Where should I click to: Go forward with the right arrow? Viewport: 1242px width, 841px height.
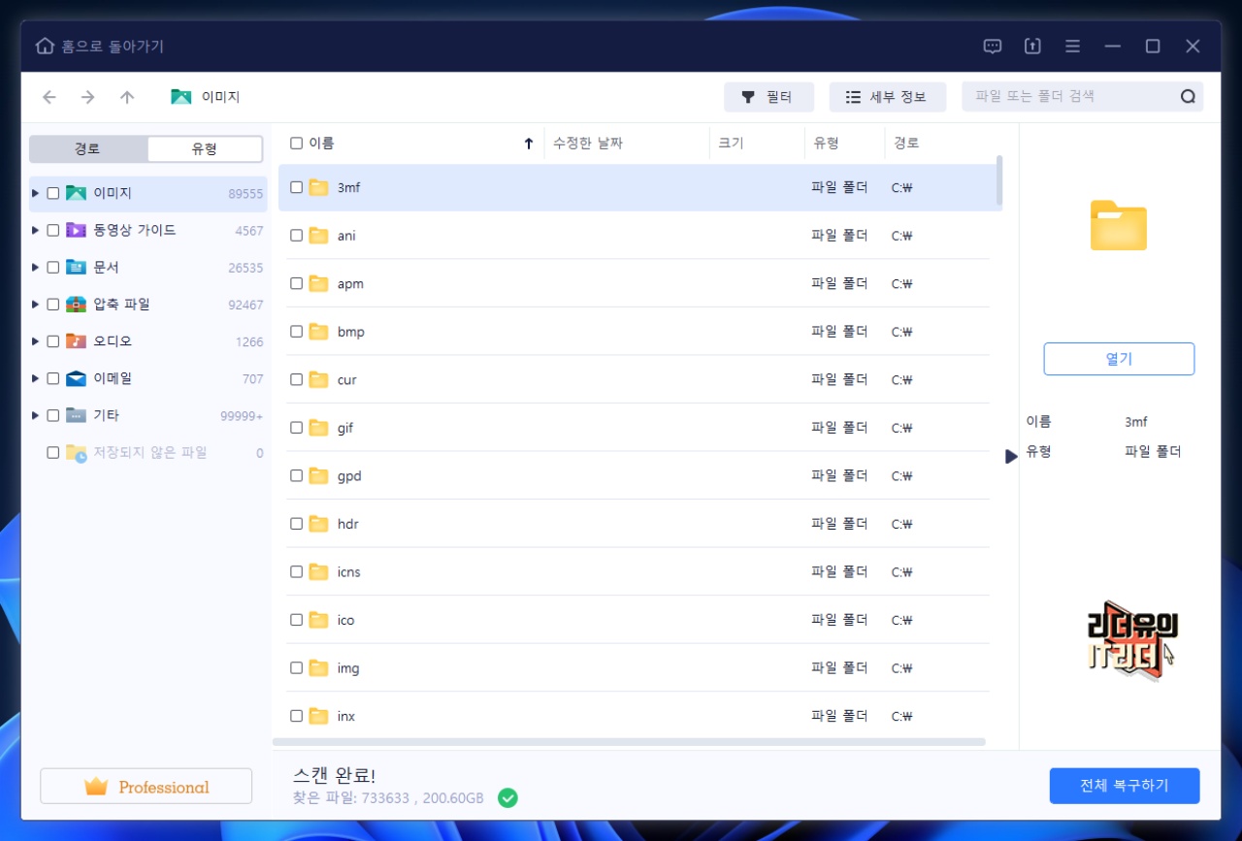[x=88, y=97]
